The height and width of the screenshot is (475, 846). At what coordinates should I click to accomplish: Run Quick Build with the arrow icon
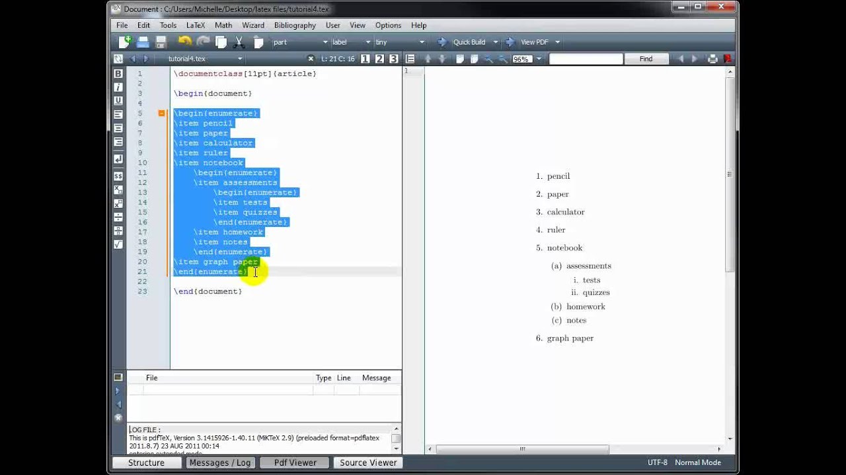(x=442, y=42)
